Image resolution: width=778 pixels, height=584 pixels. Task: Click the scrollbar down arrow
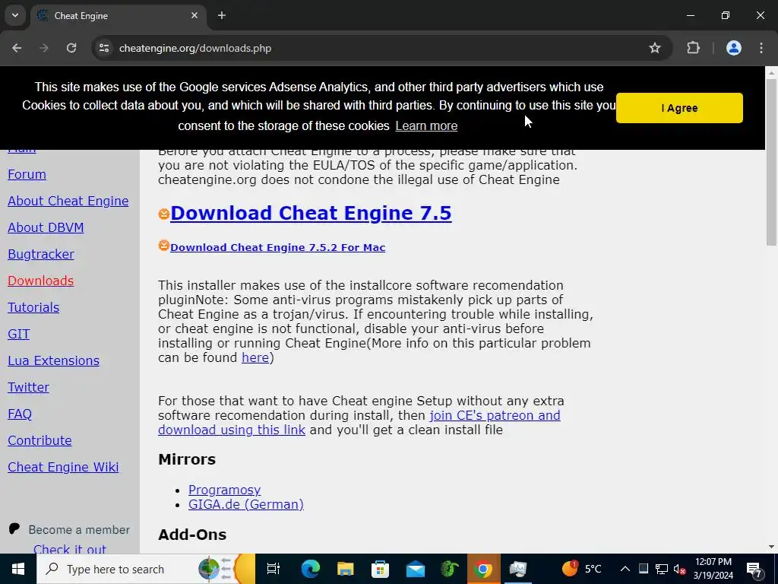pos(771,547)
